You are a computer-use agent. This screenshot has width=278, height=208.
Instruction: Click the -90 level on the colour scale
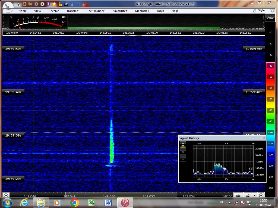point(270,121)
